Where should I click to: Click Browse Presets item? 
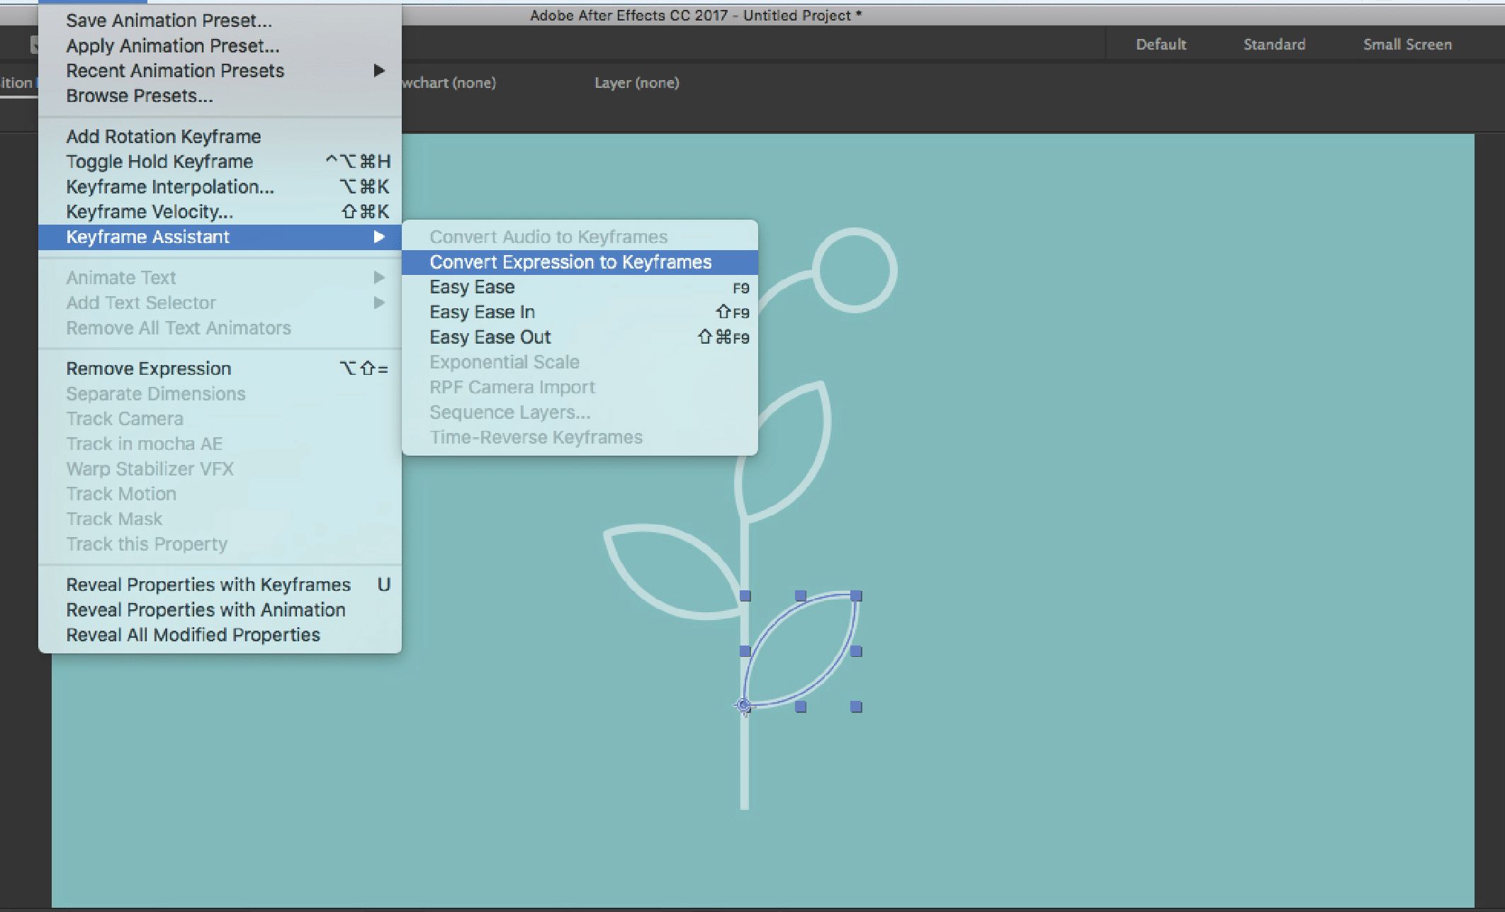pyautogui.click(x=140, y=96)
